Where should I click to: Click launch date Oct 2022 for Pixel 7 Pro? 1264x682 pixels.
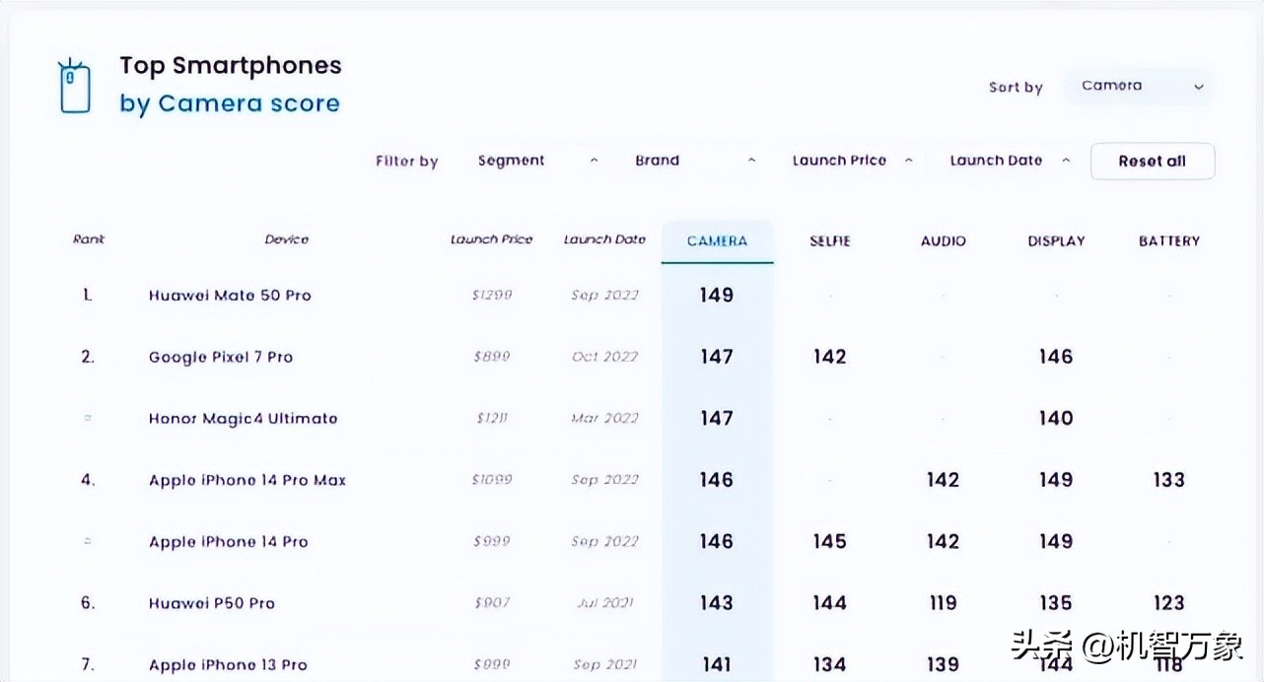pyautogui.click(x=604, y=357)
